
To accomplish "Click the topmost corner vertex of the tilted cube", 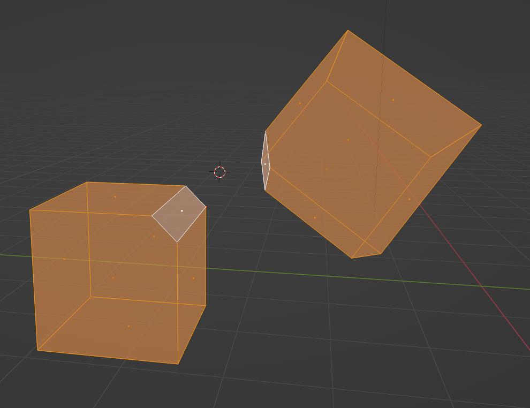I will [x=348, y=31].
